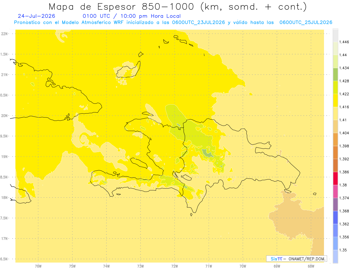The width and height of the screenshot is (349, 270).
Task: Click the palest blue swatch below 1.35
Action: (x=335, y=257)
